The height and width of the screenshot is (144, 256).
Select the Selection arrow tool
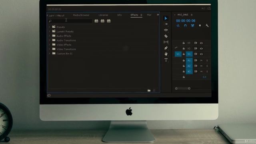(x=166, y=18)
